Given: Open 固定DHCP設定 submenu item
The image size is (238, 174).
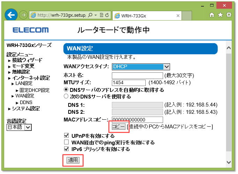Looking at the screenshot, I should click(34, 90).
